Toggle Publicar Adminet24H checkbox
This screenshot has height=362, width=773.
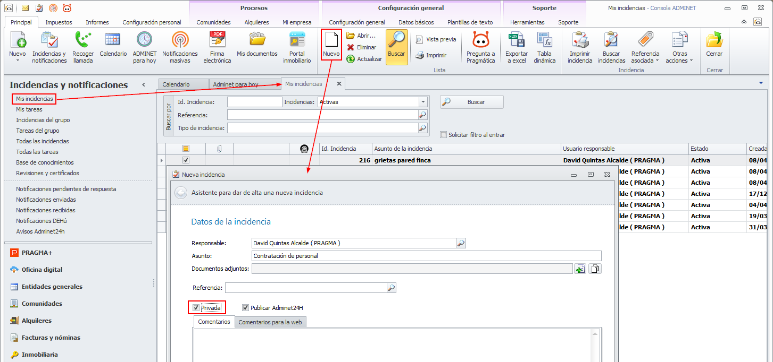point(245,307)
